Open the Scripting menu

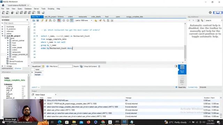pos(51,9)
